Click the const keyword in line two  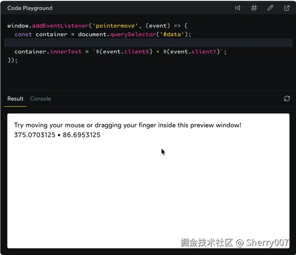23,34
